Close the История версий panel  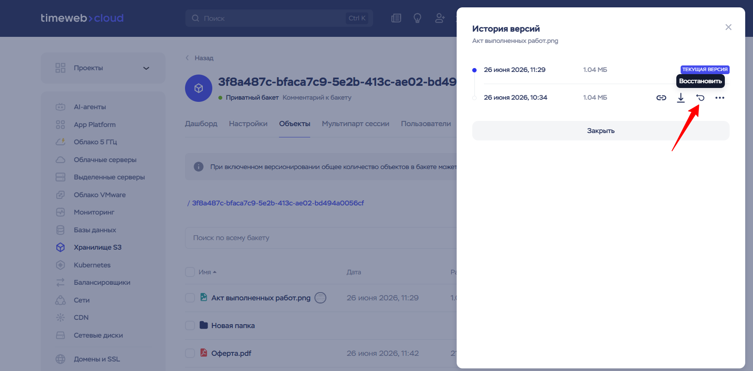point(728,27)
